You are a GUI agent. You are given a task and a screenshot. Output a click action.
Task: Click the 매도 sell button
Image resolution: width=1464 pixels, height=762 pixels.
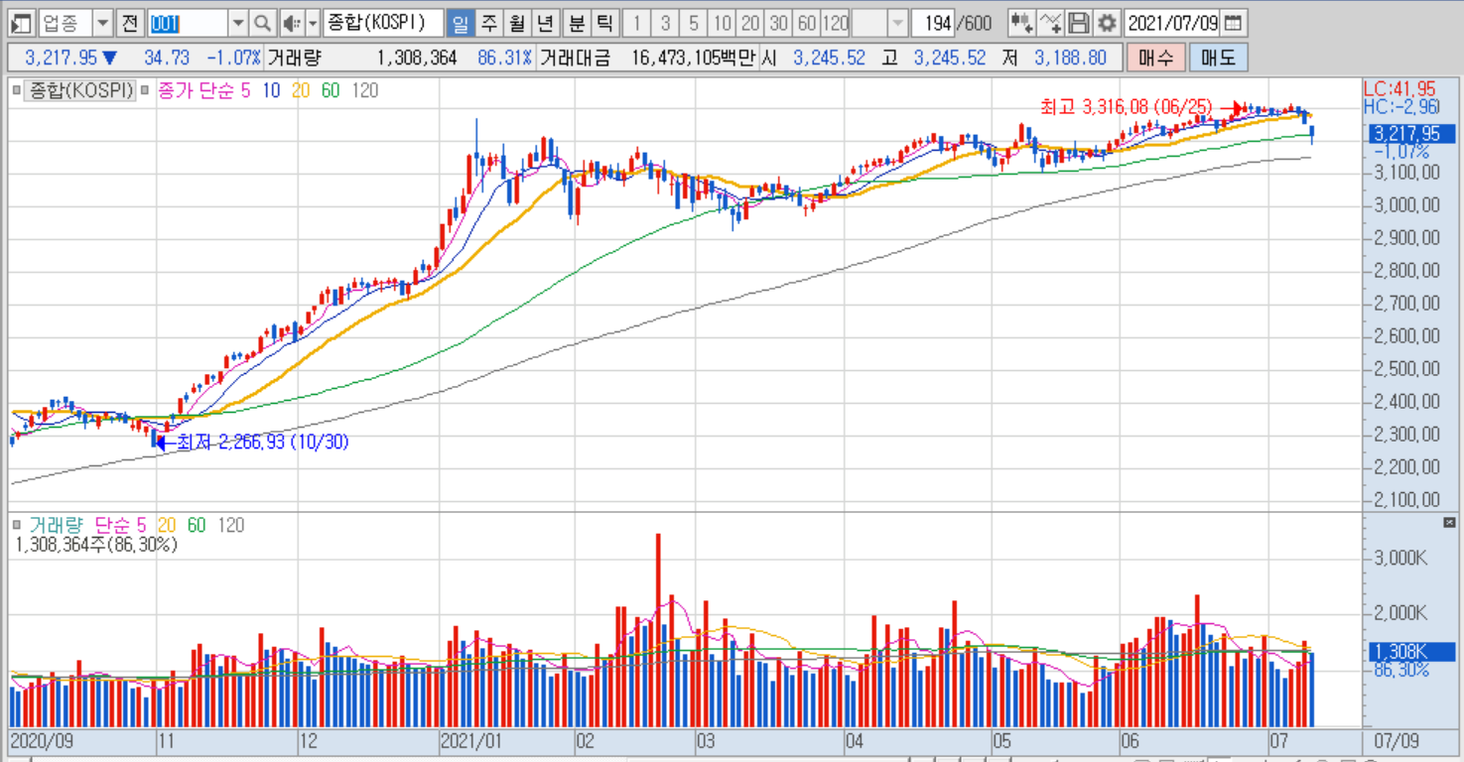pyautogui.click(x=1218, y=58)
